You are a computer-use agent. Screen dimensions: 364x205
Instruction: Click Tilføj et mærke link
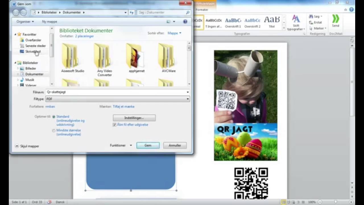pos(124,106)
